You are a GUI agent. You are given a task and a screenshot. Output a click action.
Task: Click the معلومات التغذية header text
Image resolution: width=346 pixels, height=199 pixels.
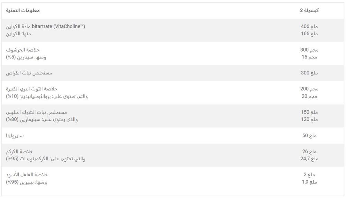click(x=23, y=10)
